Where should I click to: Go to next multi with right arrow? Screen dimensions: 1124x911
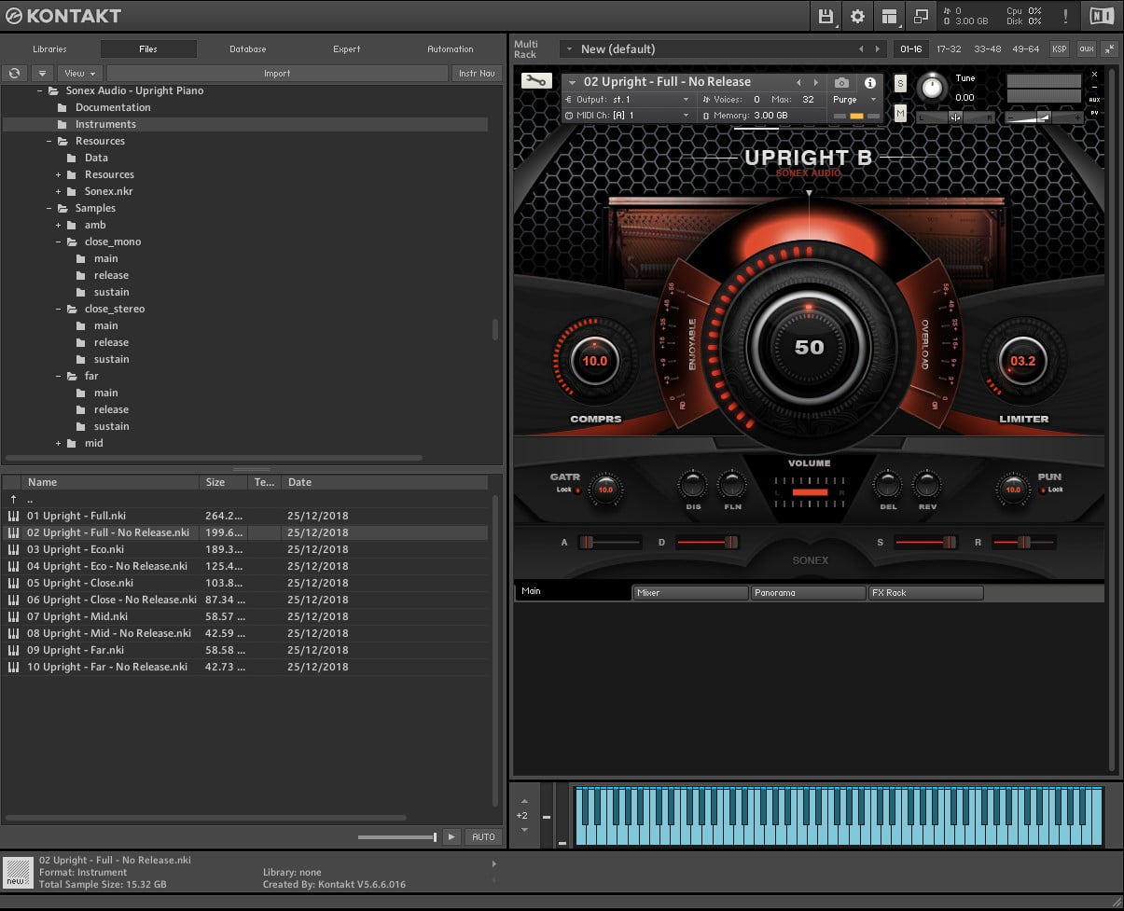pos(878,48)
